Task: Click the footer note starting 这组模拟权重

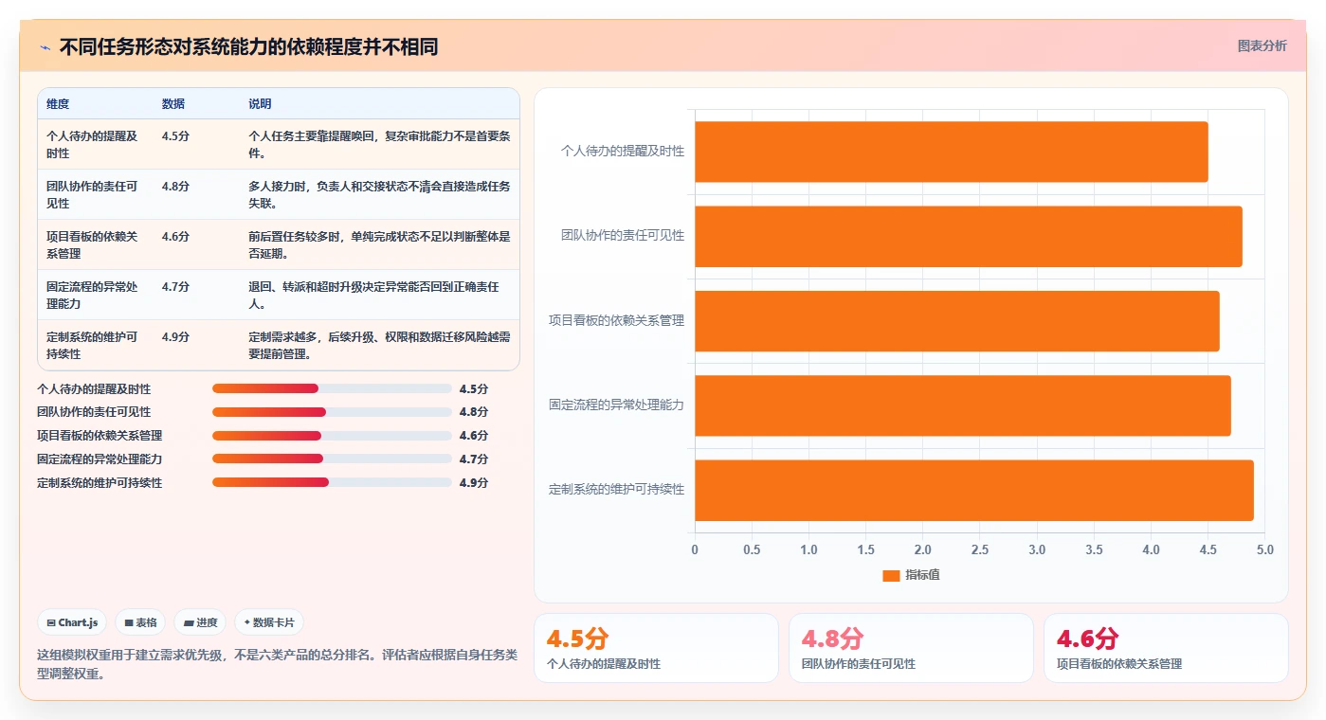Action: tap(277, 664)
